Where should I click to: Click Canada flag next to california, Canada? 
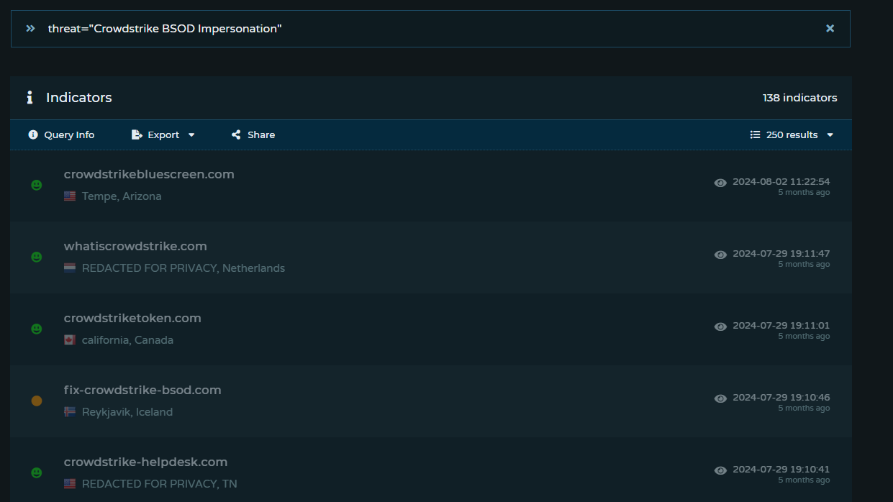pos(70,340)
